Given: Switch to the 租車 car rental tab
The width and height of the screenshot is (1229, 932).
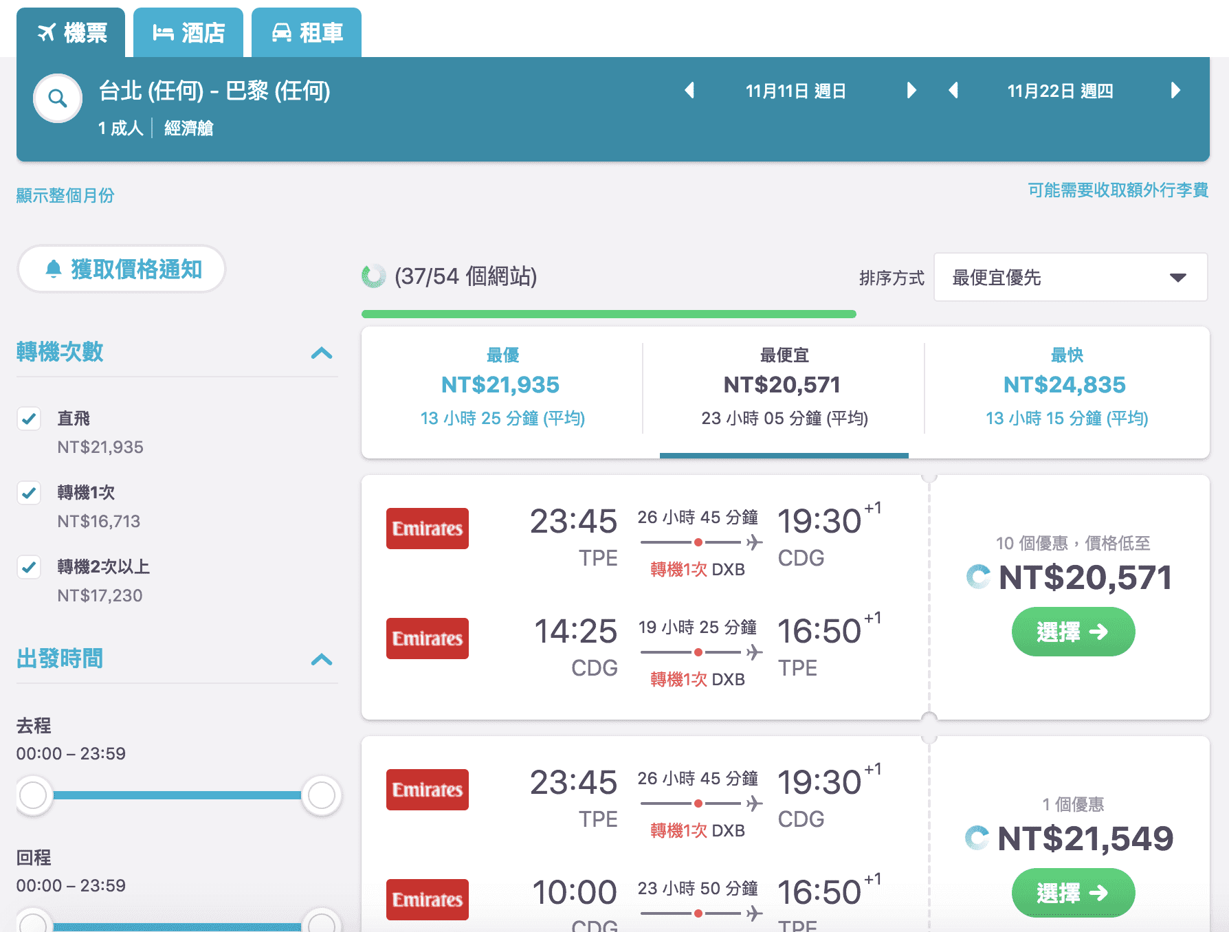Looking at the screenshot, I should pos(307,32).
